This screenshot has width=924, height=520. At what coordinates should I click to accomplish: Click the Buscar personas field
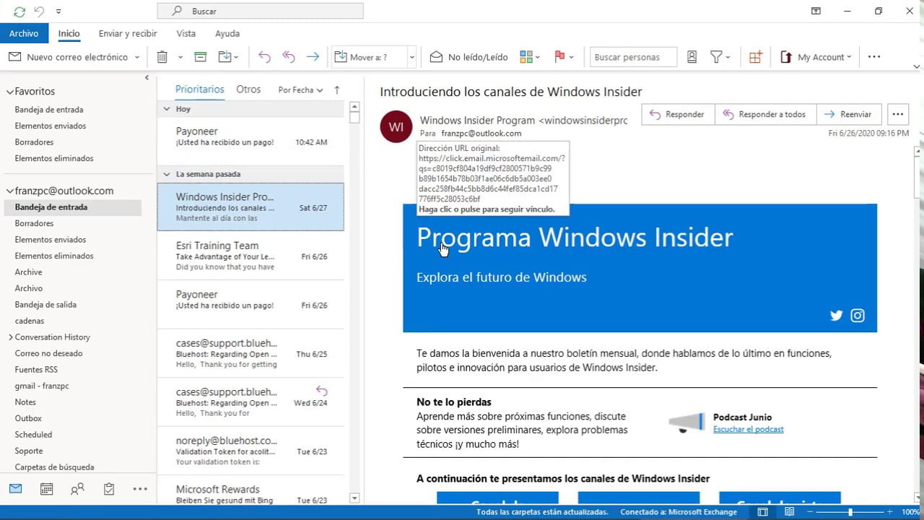point(633,57)
